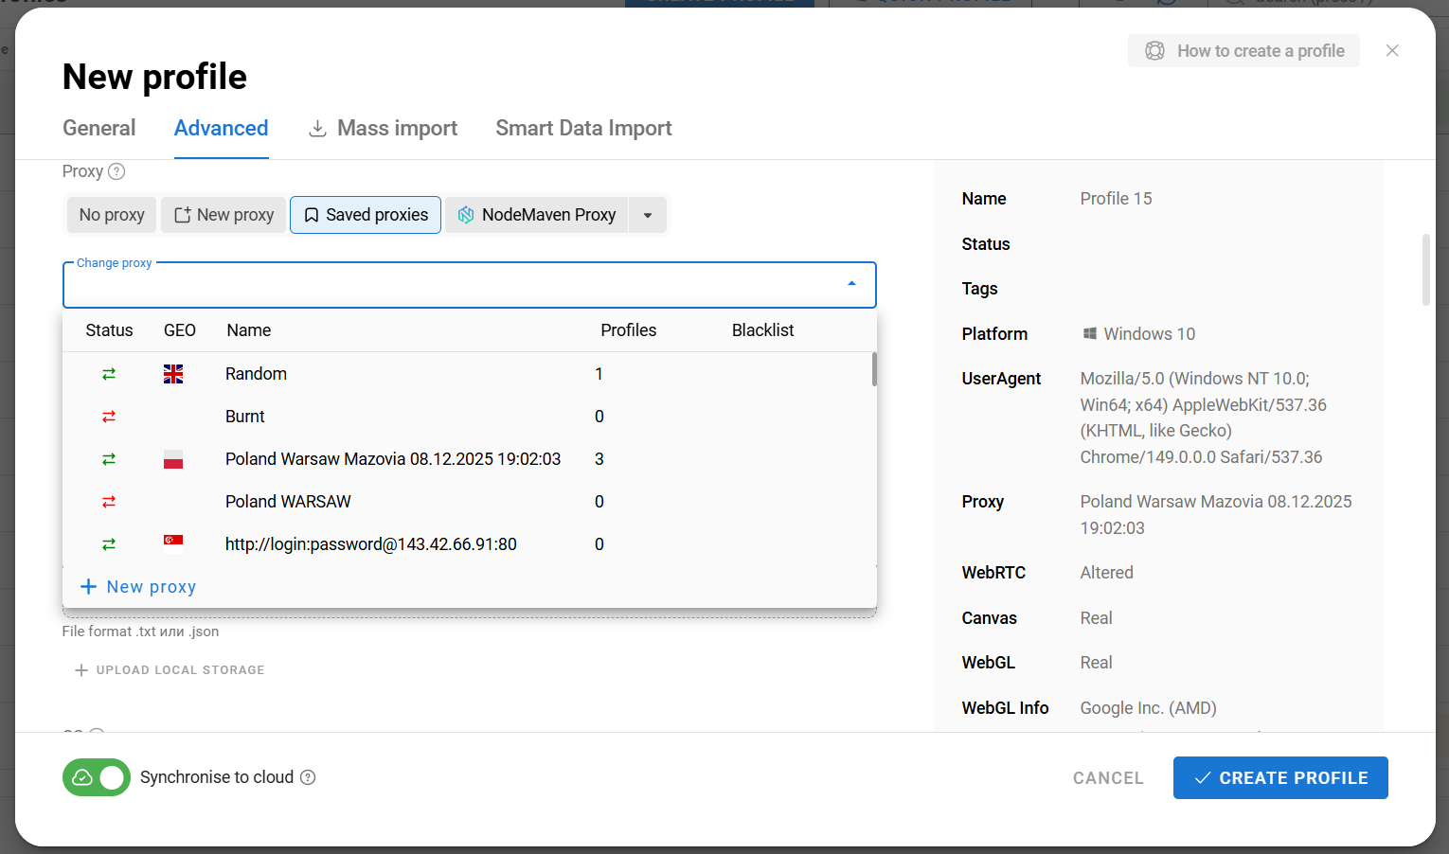The width and height of the screenshot is (1449, 854).
Task: Toggle Synchronise to cloud switch off
Action: tap(97, 777)
